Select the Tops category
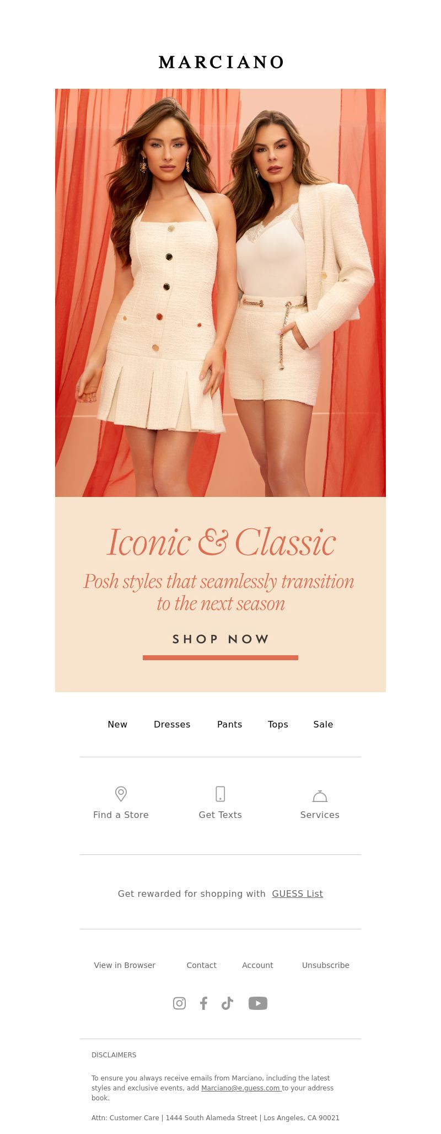Screen dimensions: 441x1134 pyautogui.click(x=278, y=724)
